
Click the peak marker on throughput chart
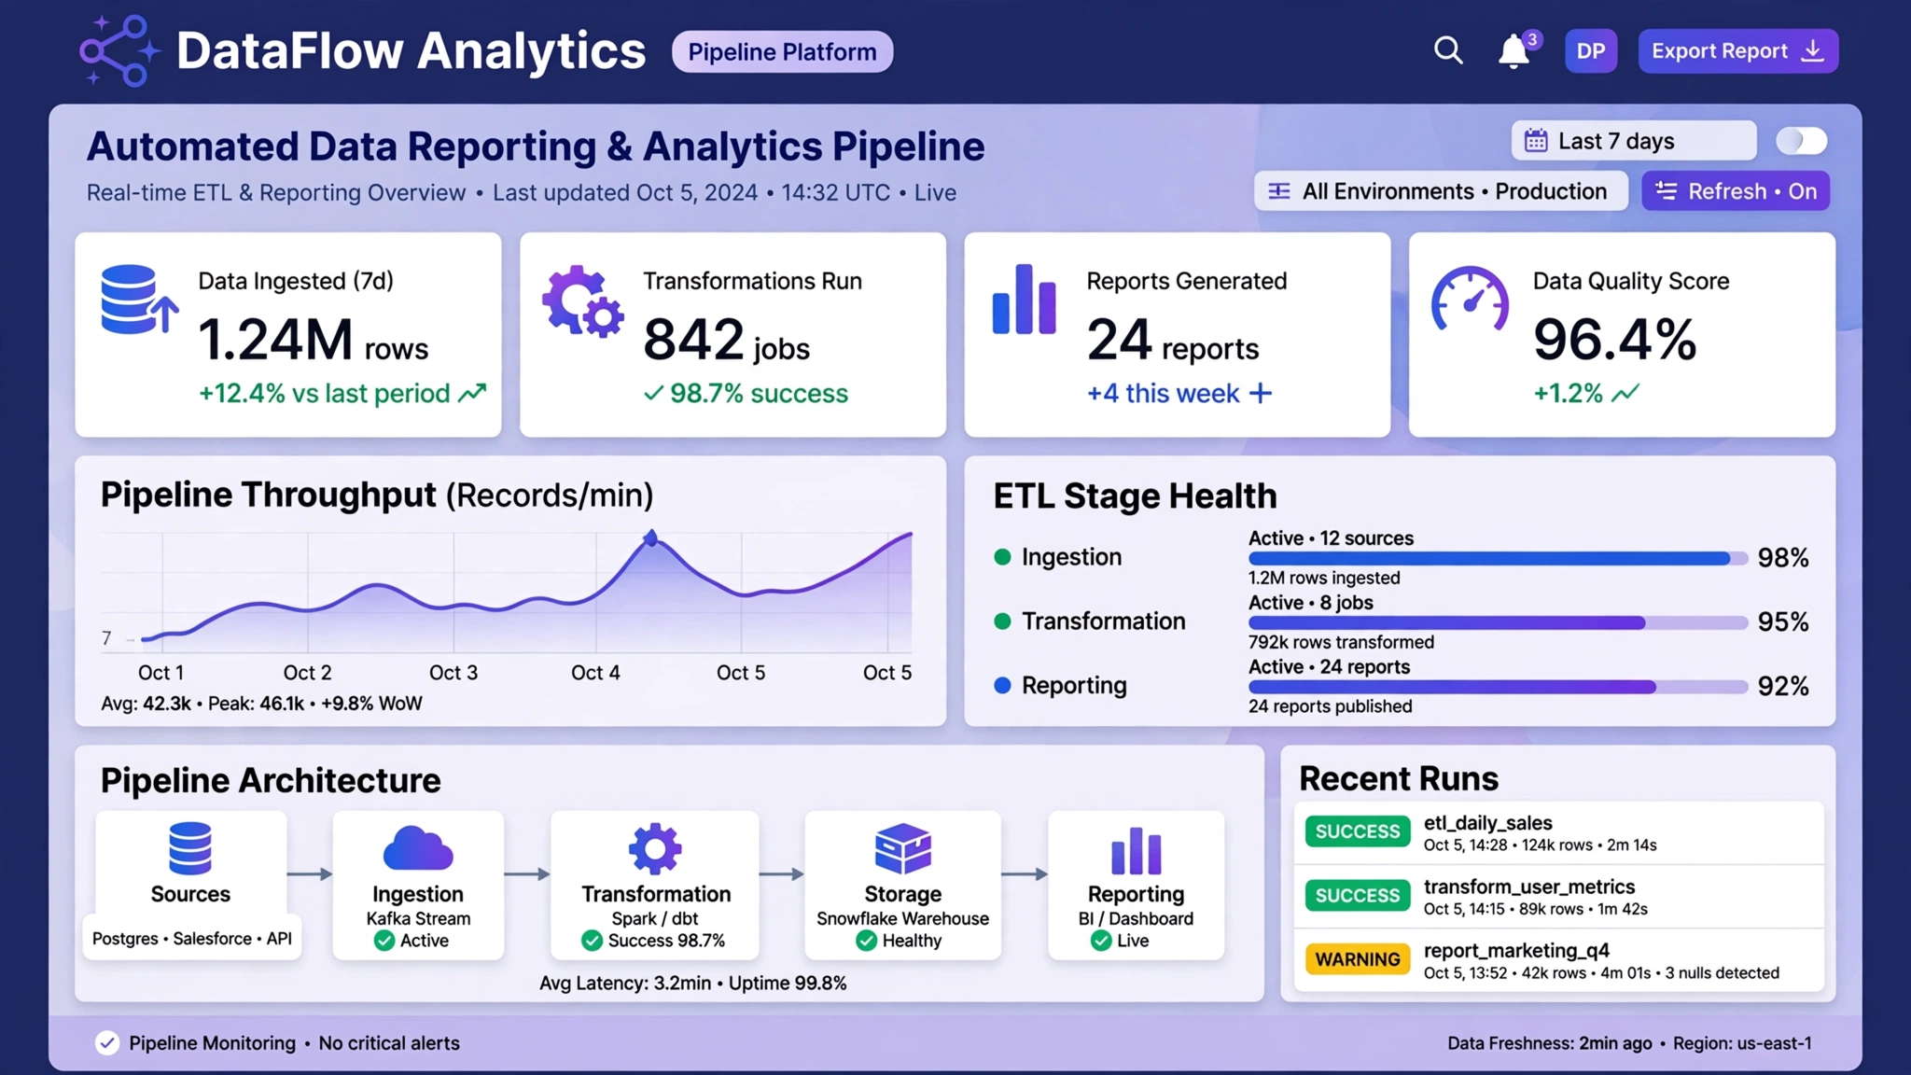(x=651, y=537)
